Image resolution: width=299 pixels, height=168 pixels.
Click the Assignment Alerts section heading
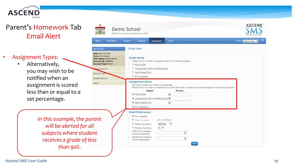click(x=140, y=82)
